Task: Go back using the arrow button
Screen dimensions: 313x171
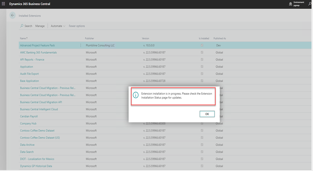Action: 13,15
